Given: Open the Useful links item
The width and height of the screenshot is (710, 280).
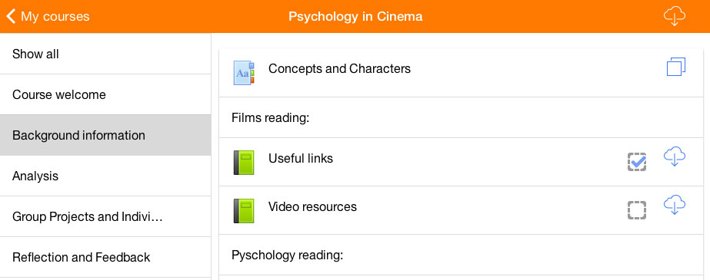Looking at the screenshot, I should click(x=301, y=159).
